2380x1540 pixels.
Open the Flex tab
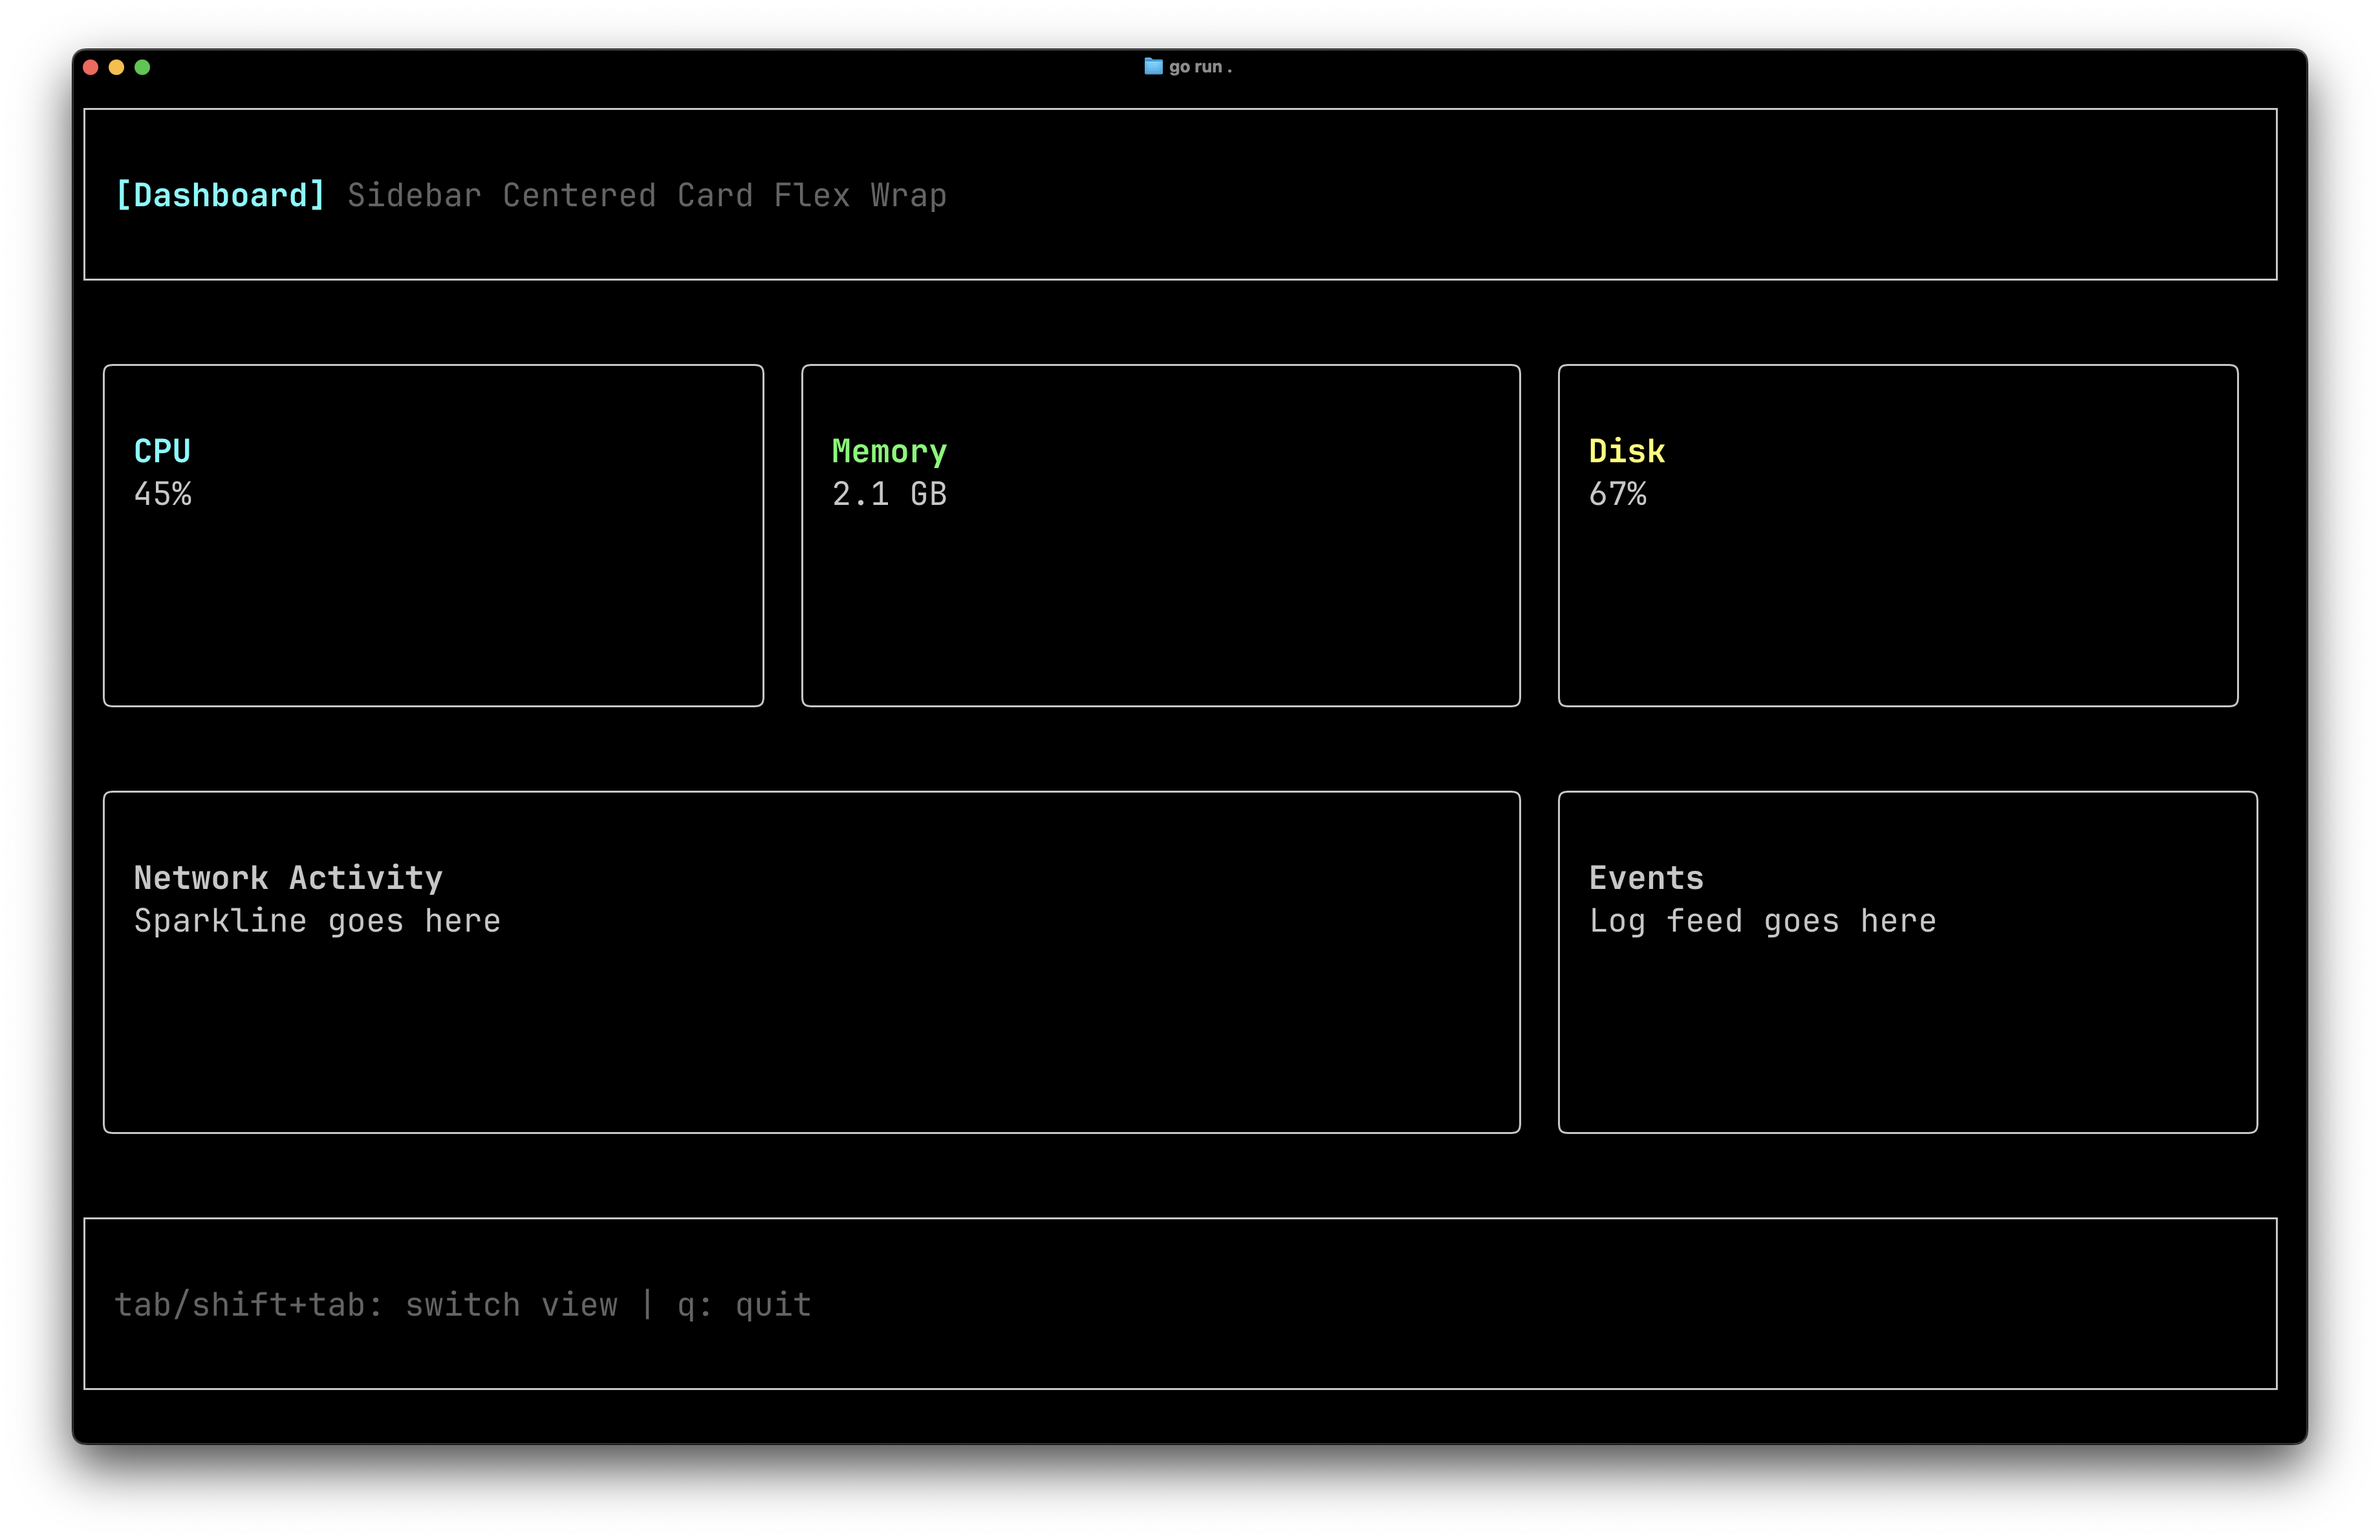point(812,195)
